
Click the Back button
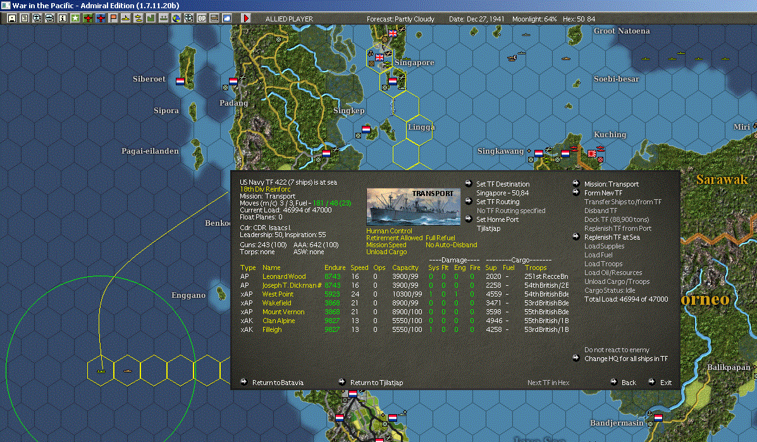(629, 383)
